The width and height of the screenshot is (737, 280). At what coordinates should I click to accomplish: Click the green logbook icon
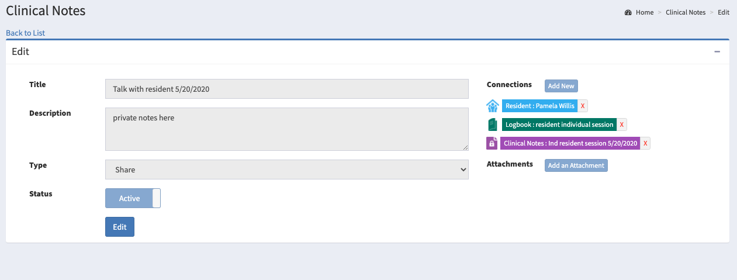(x=492, y=125)
